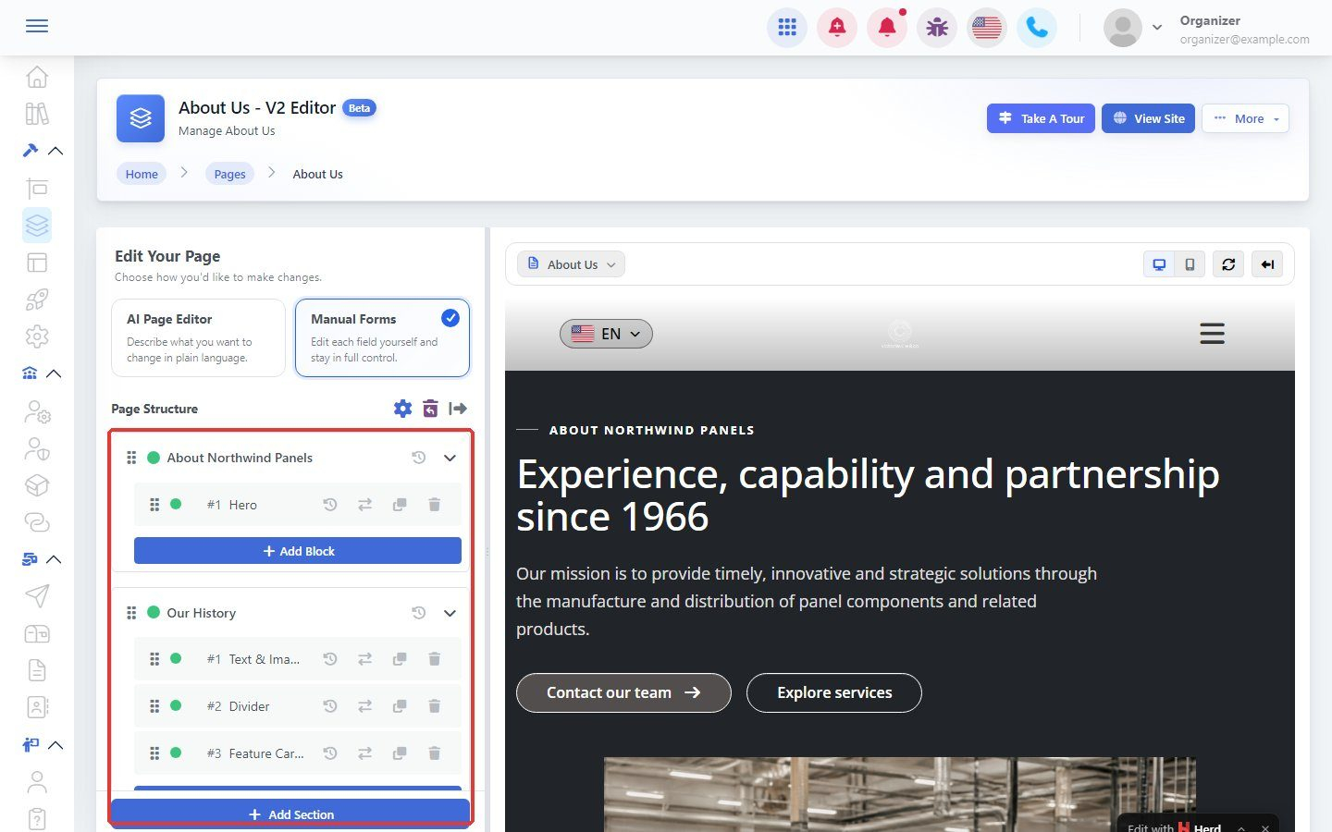Screen dimensions: 1332x832
Task: Click the Contact our team button
Action: tap(623, 693)
